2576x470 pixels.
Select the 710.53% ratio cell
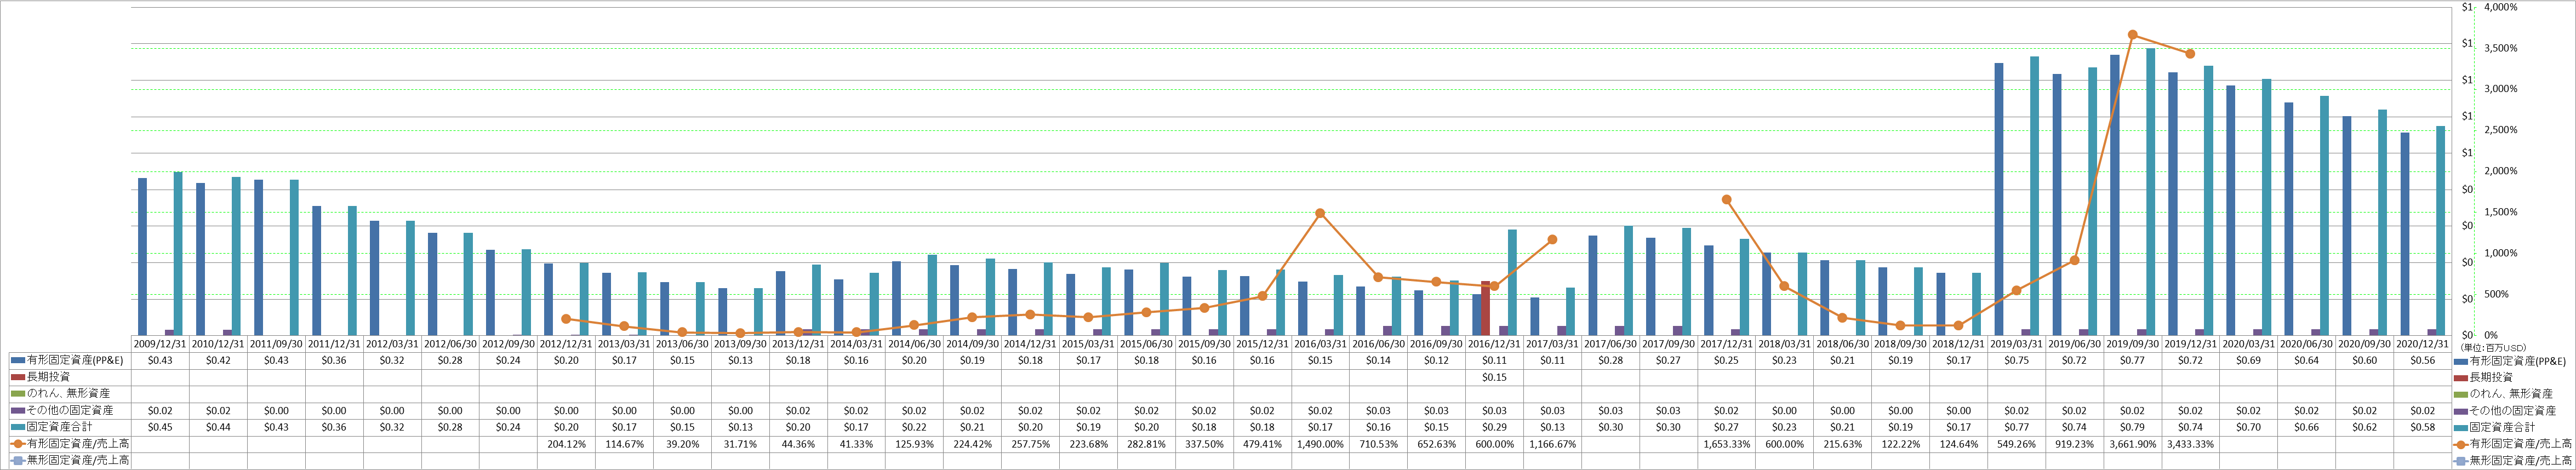(1378, 444)
